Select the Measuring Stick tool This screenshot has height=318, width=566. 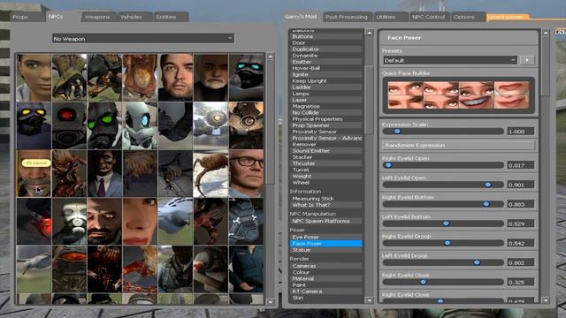tap(326, 199)
